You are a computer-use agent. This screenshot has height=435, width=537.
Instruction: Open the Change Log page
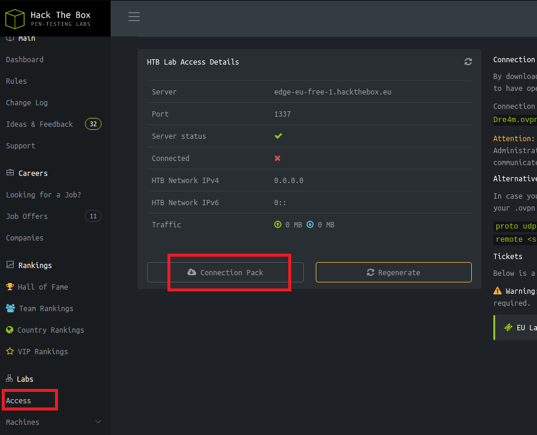click(x=27, y=103)
